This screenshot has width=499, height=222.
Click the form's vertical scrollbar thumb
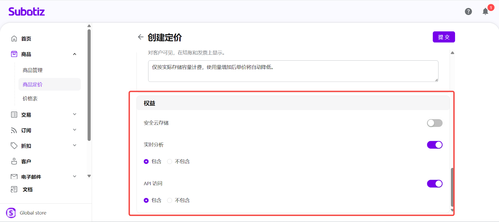coord(452,187)
